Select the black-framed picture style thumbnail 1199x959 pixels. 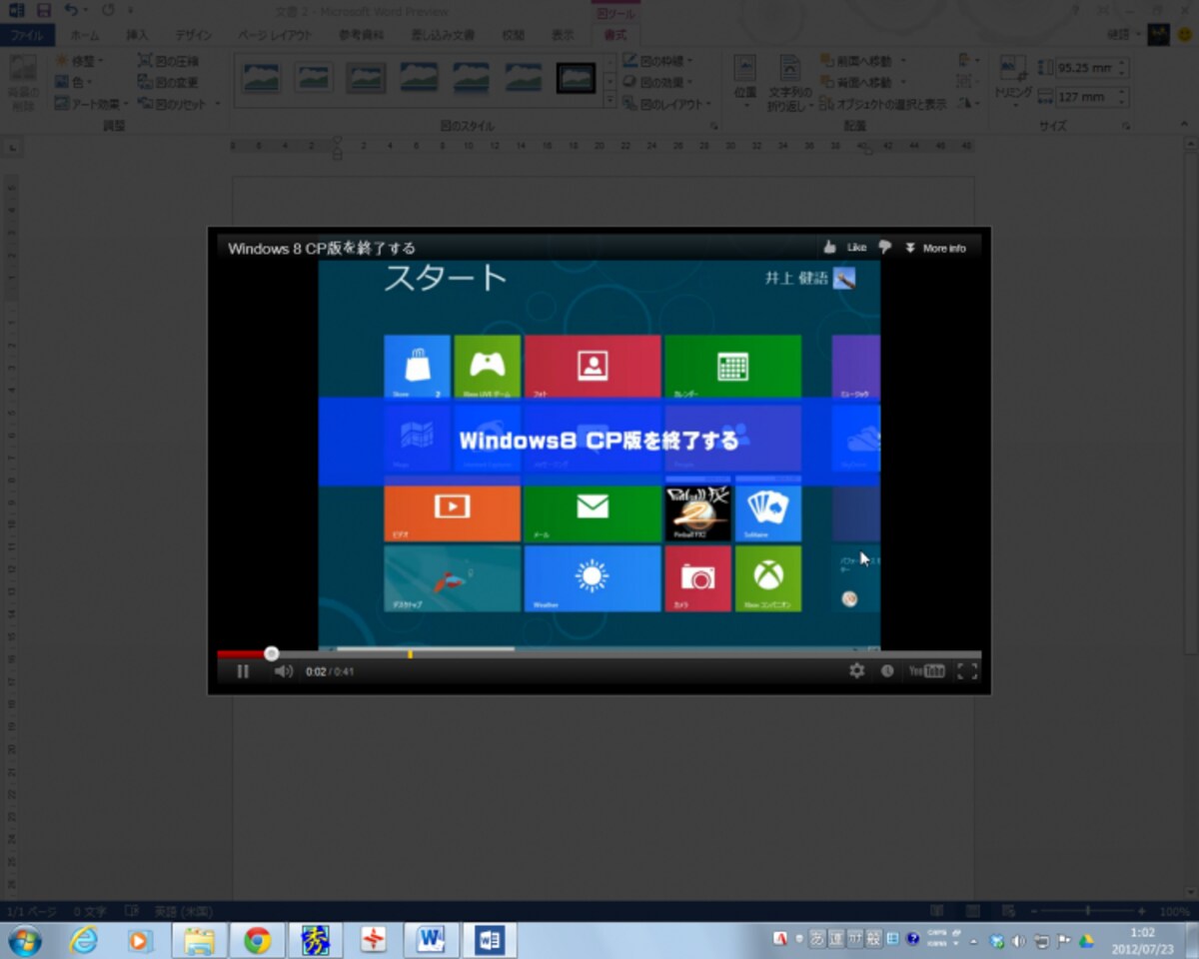pos(577,78)
